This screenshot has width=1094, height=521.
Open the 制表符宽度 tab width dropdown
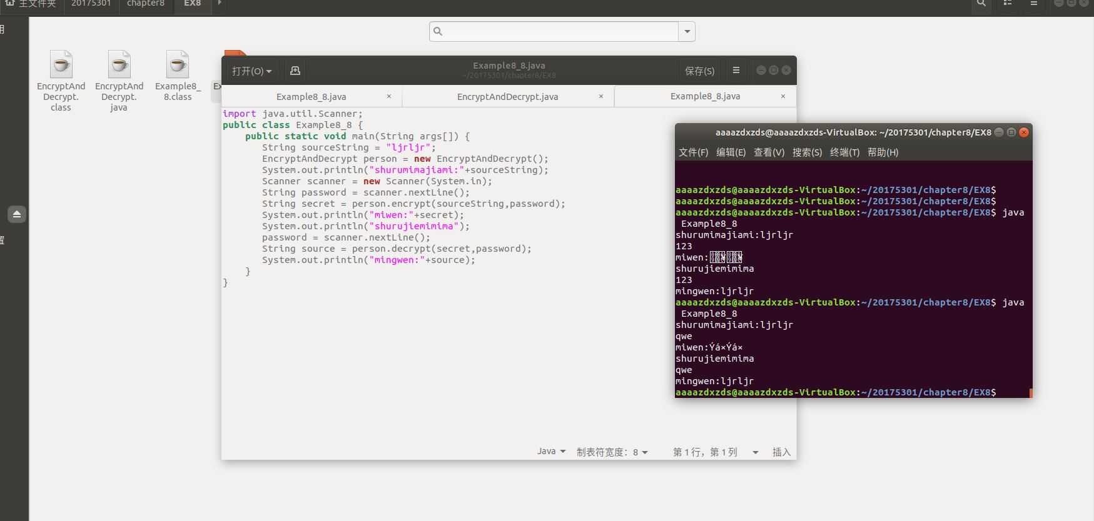tap(612, 452)
